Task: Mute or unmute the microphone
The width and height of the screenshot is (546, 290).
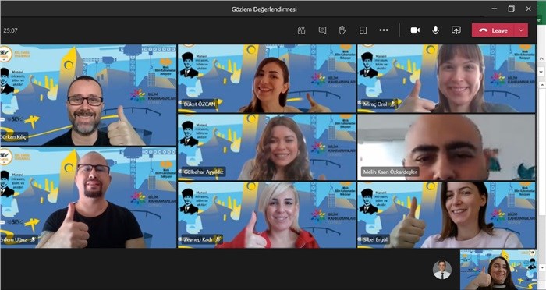Action: tap(435, 30)
